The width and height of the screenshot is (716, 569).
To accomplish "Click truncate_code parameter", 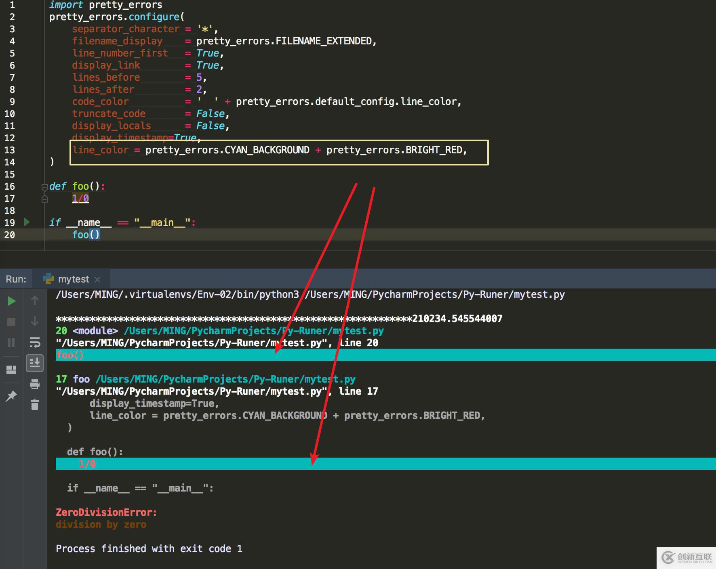I will 109,114.
